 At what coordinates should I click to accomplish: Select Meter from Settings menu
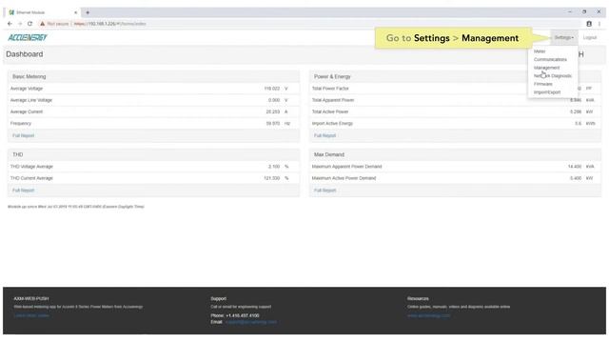(540, 51)
